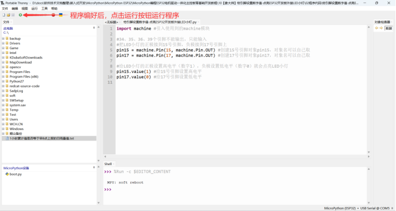Click the Thonny app icon in title bar
396x211 pixels.
pyautogui.click(x=2, y=3)
